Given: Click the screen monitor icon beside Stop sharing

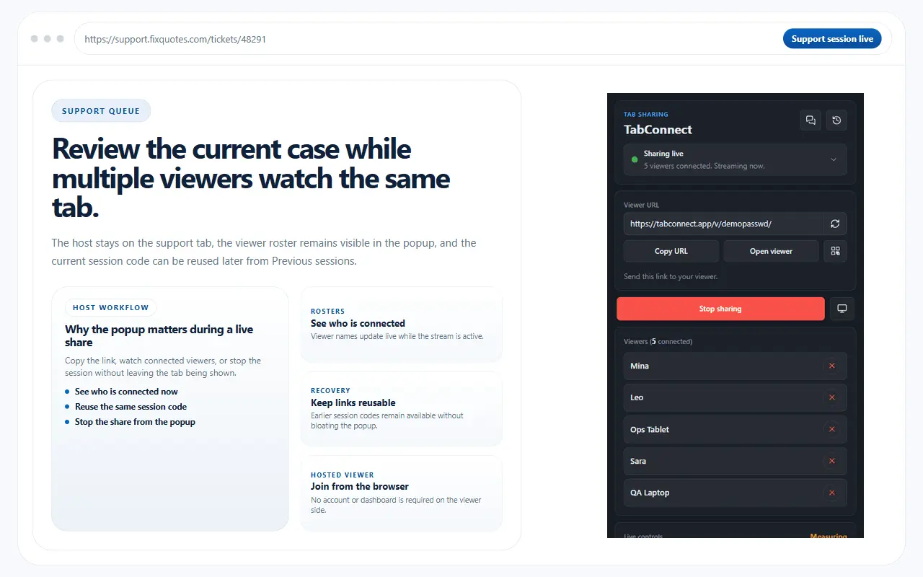Looking at the screenshot, I should 842,309.
